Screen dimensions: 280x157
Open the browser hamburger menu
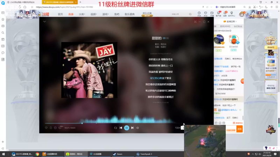[277, 7]
